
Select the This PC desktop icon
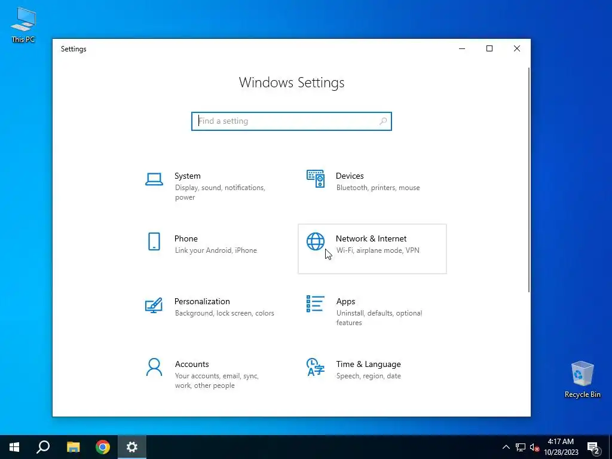click(x=23, y=25)
